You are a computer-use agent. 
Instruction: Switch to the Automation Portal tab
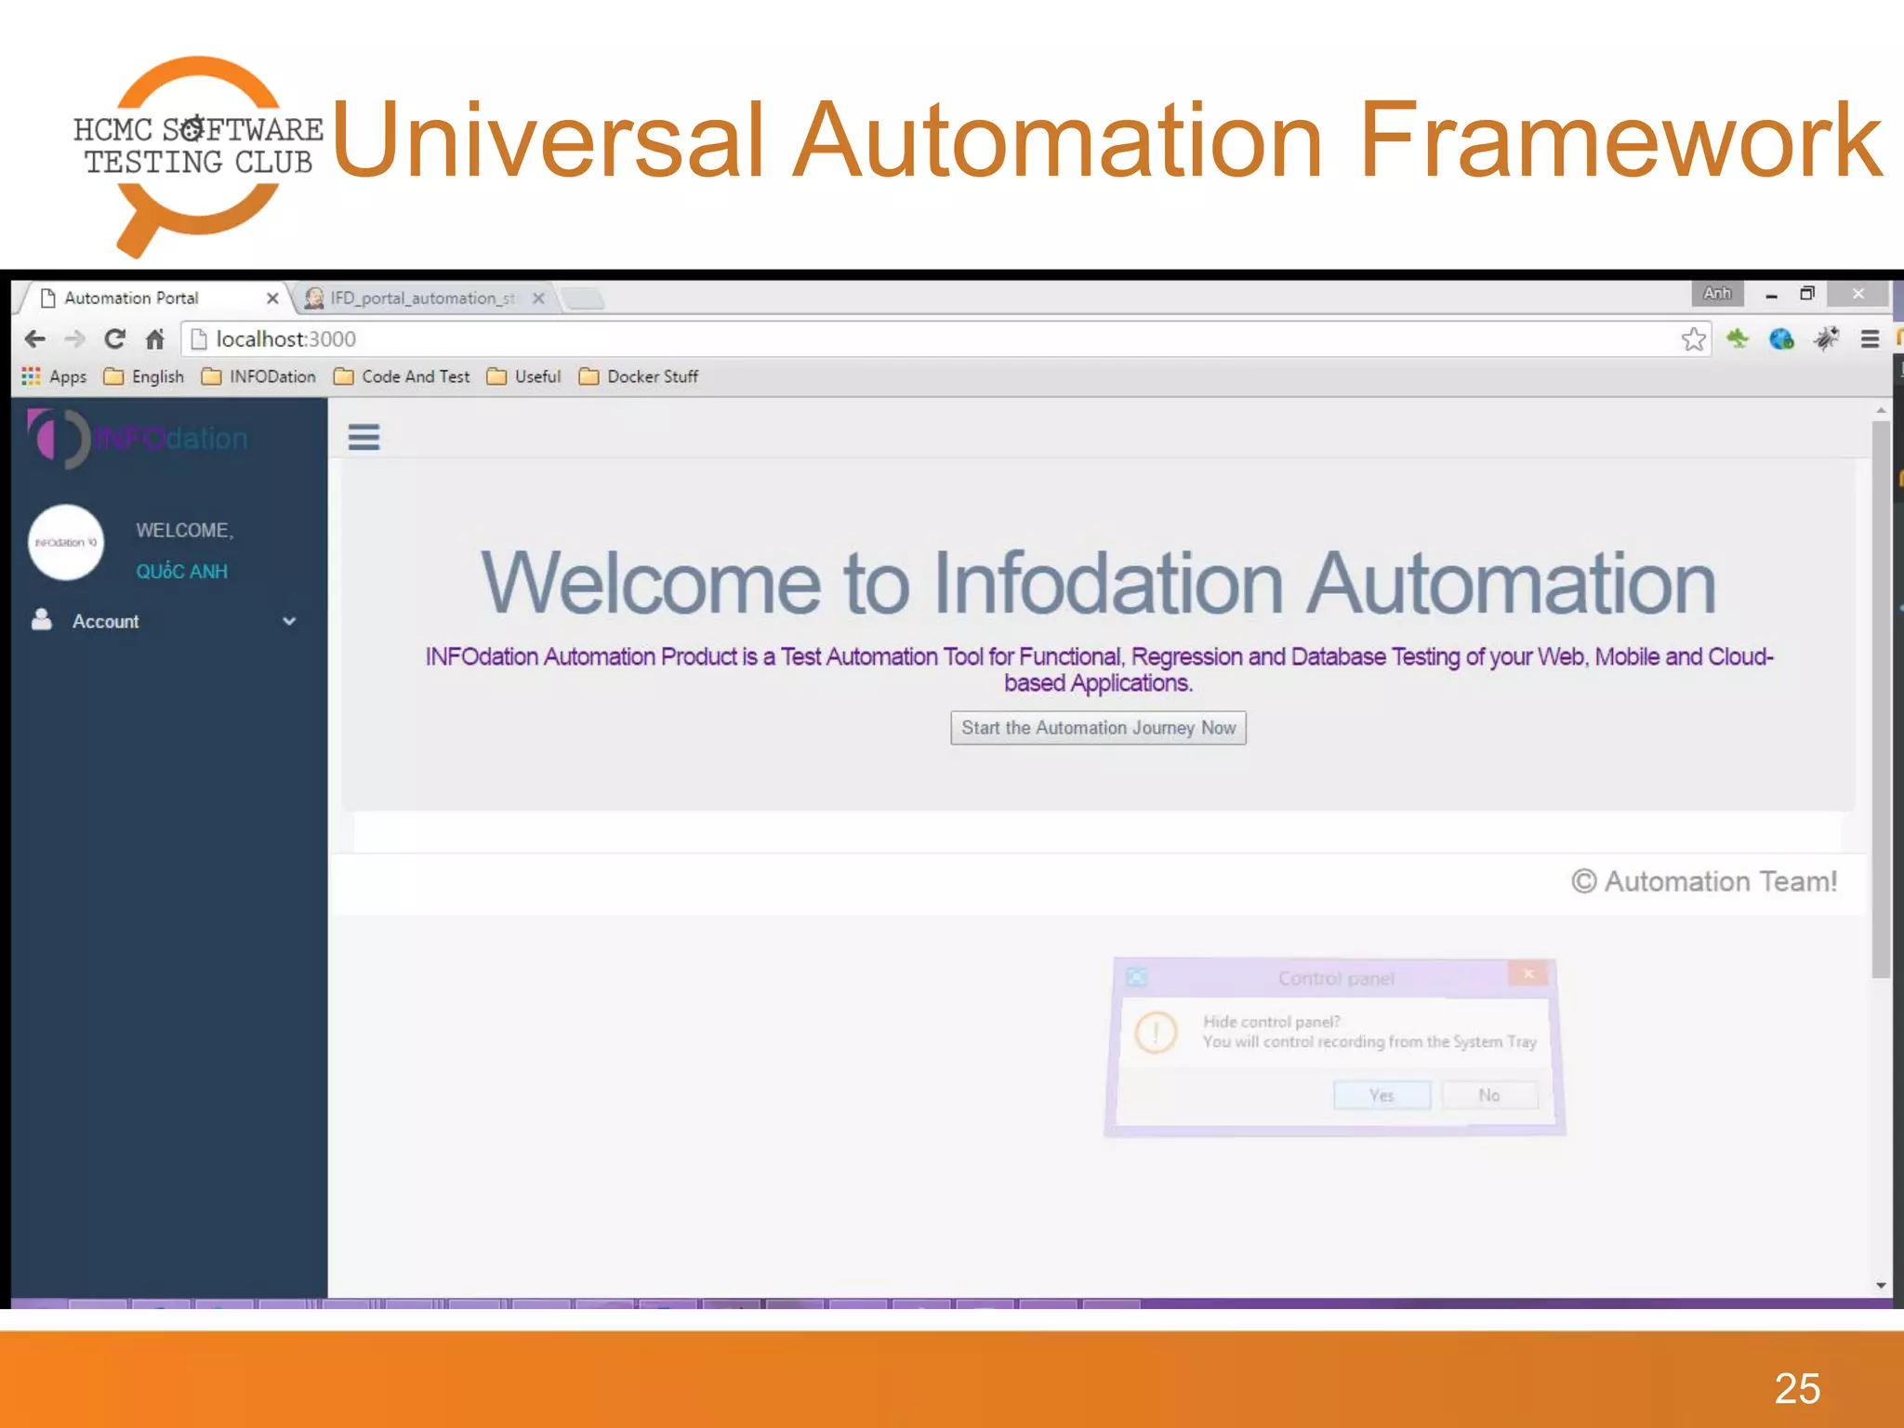pyautogui.click(x=153, y=298)
